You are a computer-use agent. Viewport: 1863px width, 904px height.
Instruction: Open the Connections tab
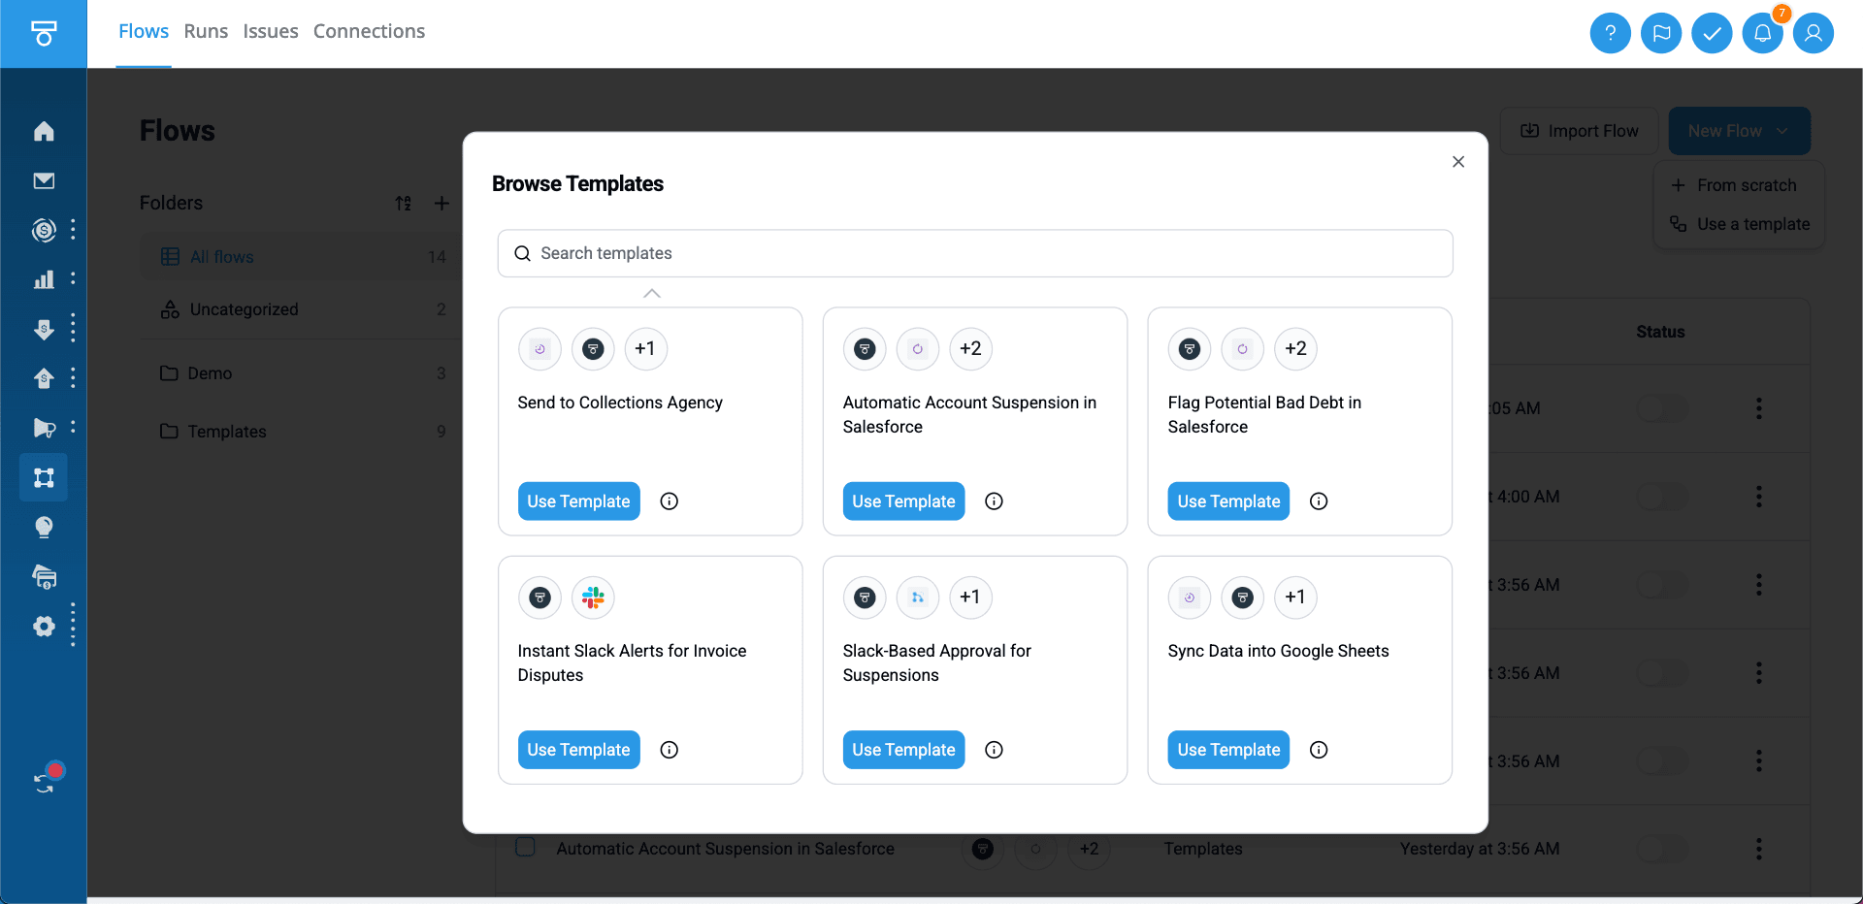[x=369, y=31]
